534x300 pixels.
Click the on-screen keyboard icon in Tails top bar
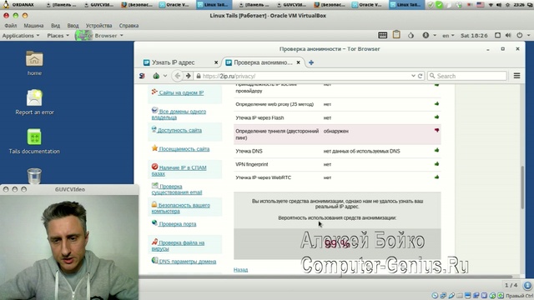382,35
